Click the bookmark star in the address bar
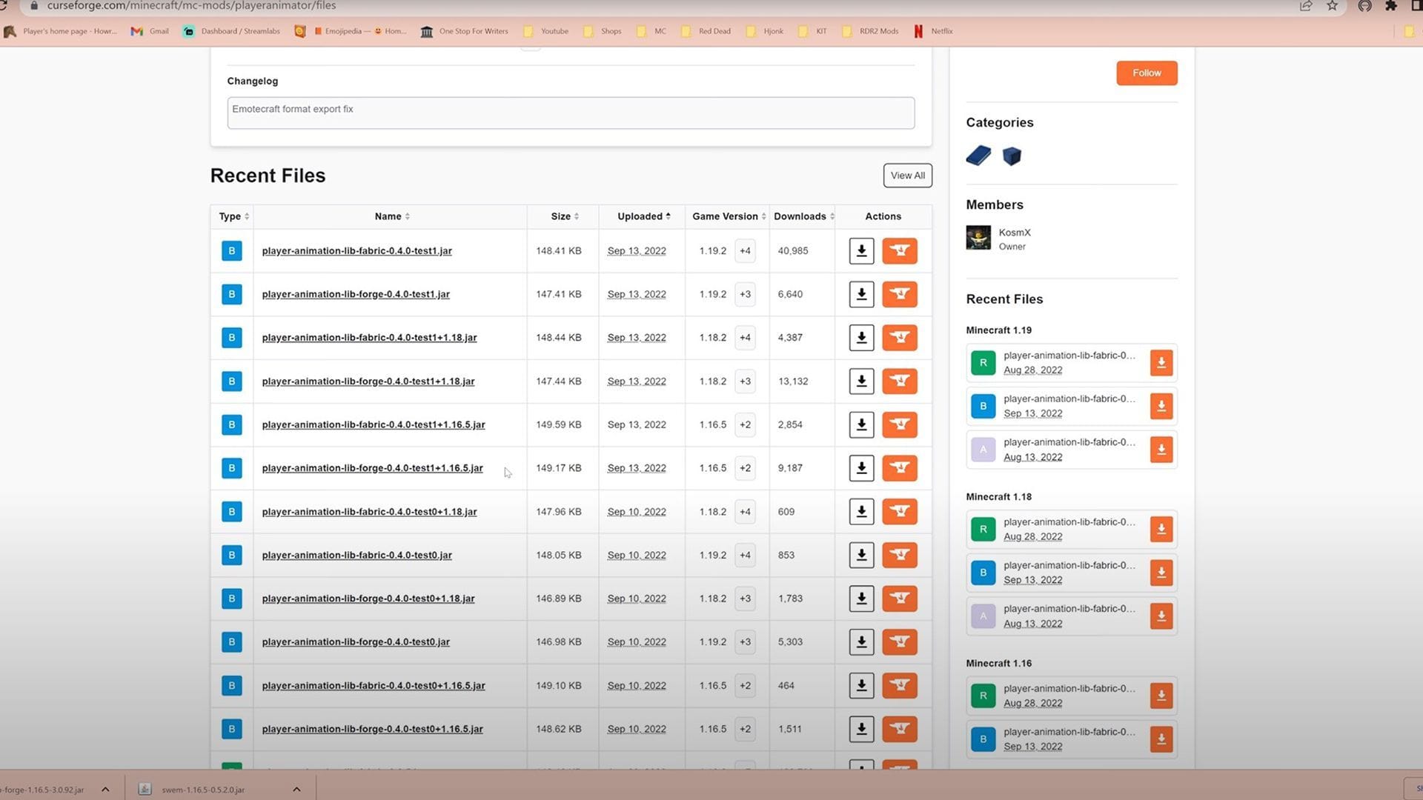1423x800 pixels. pos(1332,6)
